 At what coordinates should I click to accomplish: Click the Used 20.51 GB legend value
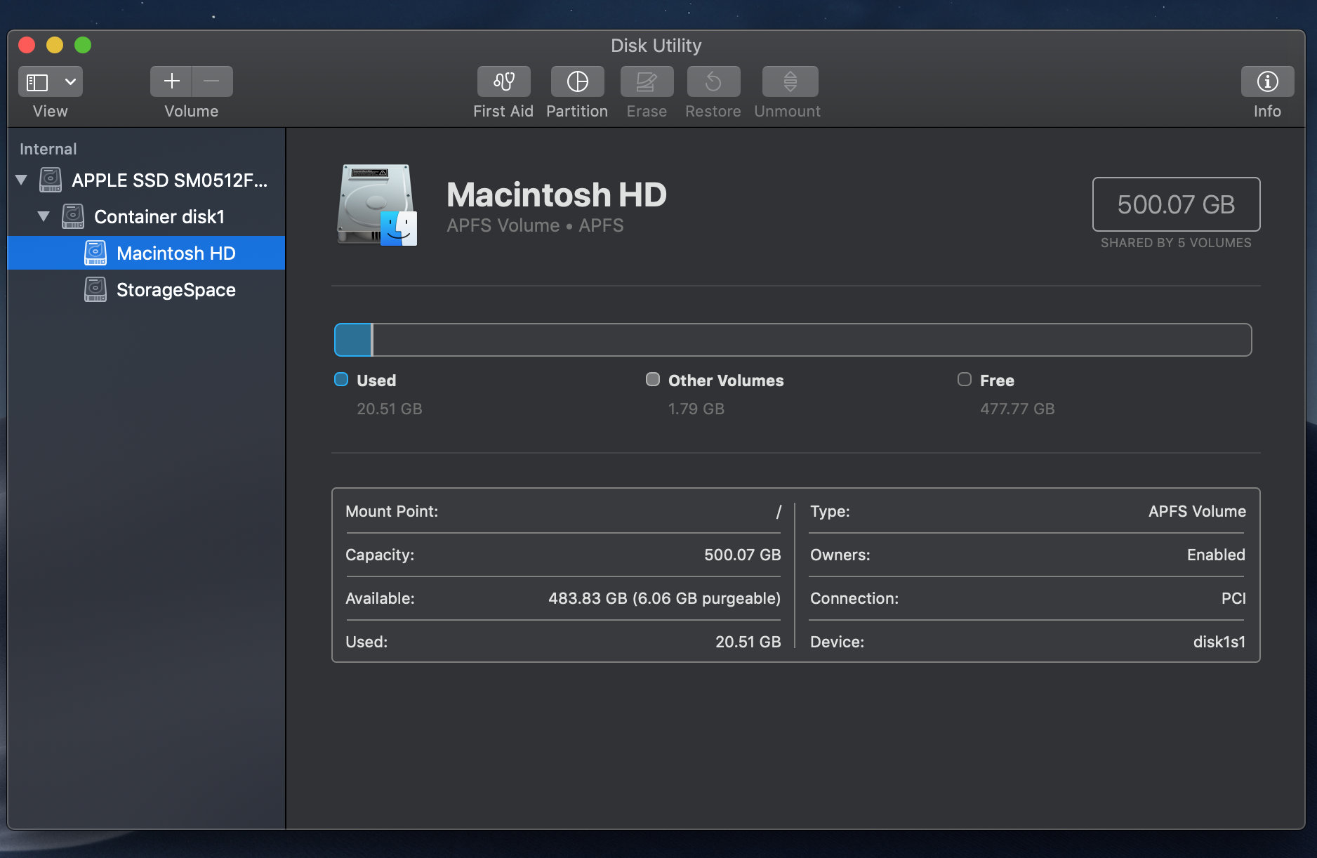pos(389,409)
